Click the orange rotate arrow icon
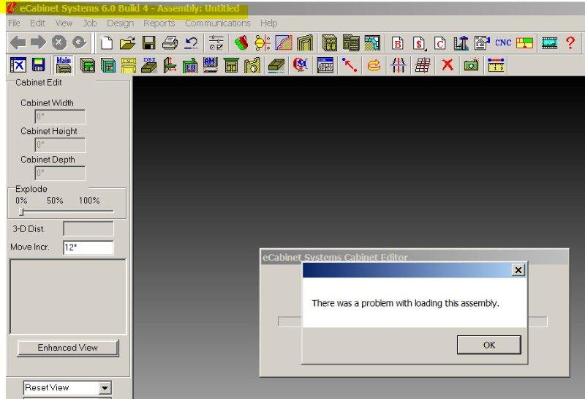Screen dimensions: 585x399 374,65
